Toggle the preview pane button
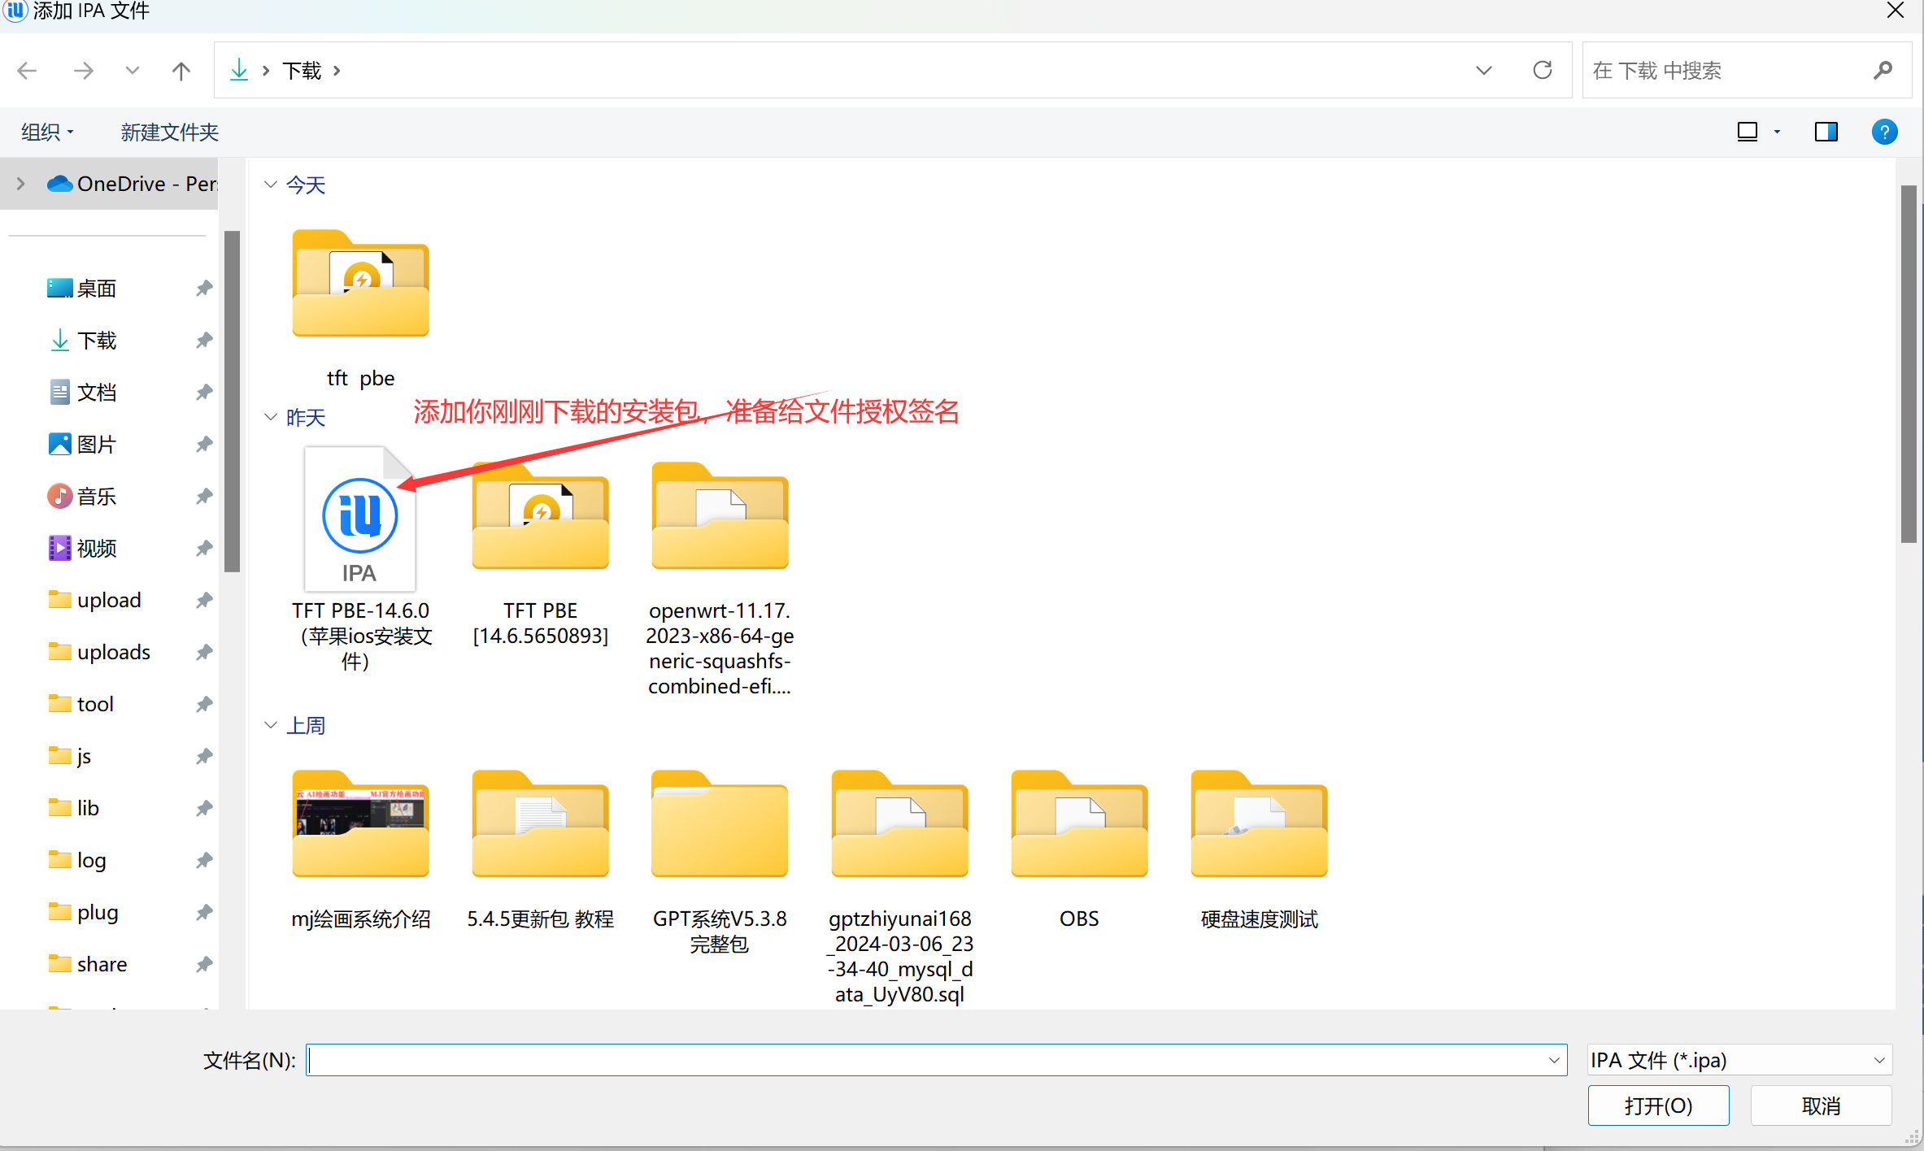 [x=1826, y=132]
